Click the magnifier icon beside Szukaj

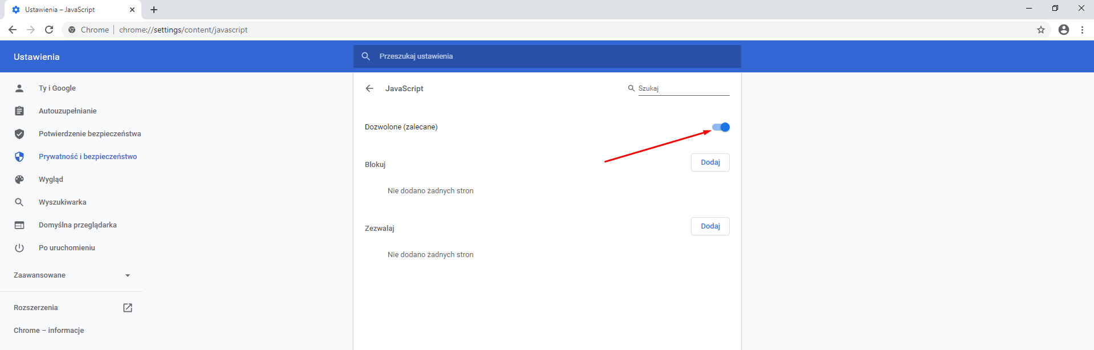(x=631, y=88)
